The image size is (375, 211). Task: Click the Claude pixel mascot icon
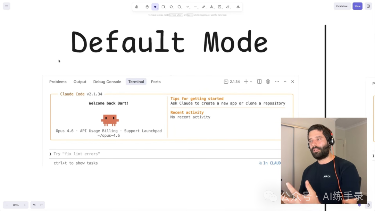pos(110,120)
